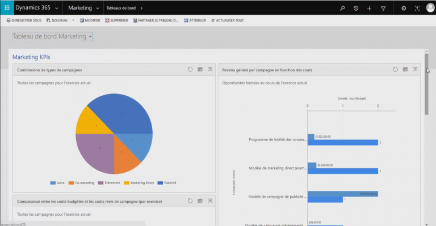
Task: Open the Tableau de bord Marketing selector
Action: tap(53, 36)
